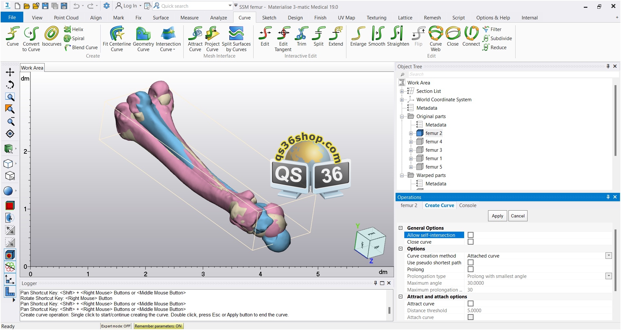Create a Helix curve
This screenshot has width=621, height=330.
pyautogui.click(x=74, y=29)
